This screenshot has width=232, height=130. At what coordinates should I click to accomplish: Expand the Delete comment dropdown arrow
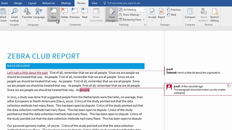65,21
